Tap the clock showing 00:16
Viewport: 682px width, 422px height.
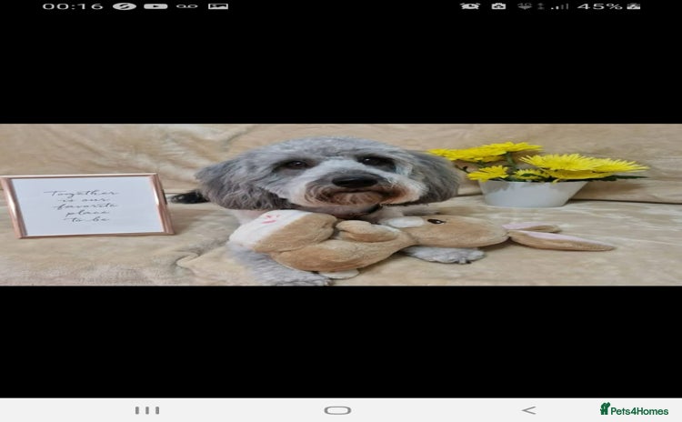coord(73,6)
